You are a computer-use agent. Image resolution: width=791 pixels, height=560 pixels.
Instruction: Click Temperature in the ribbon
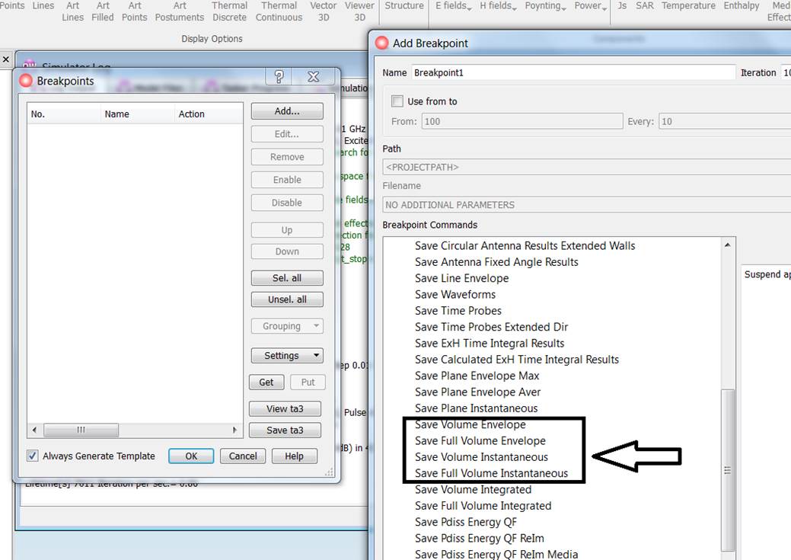click(x=688, y=5)
